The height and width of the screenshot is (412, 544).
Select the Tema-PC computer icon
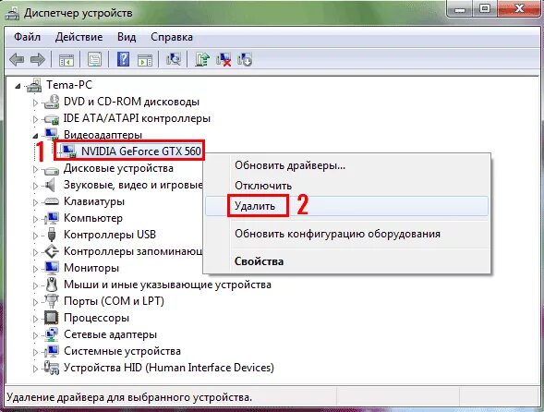click(x=34, y=85)
